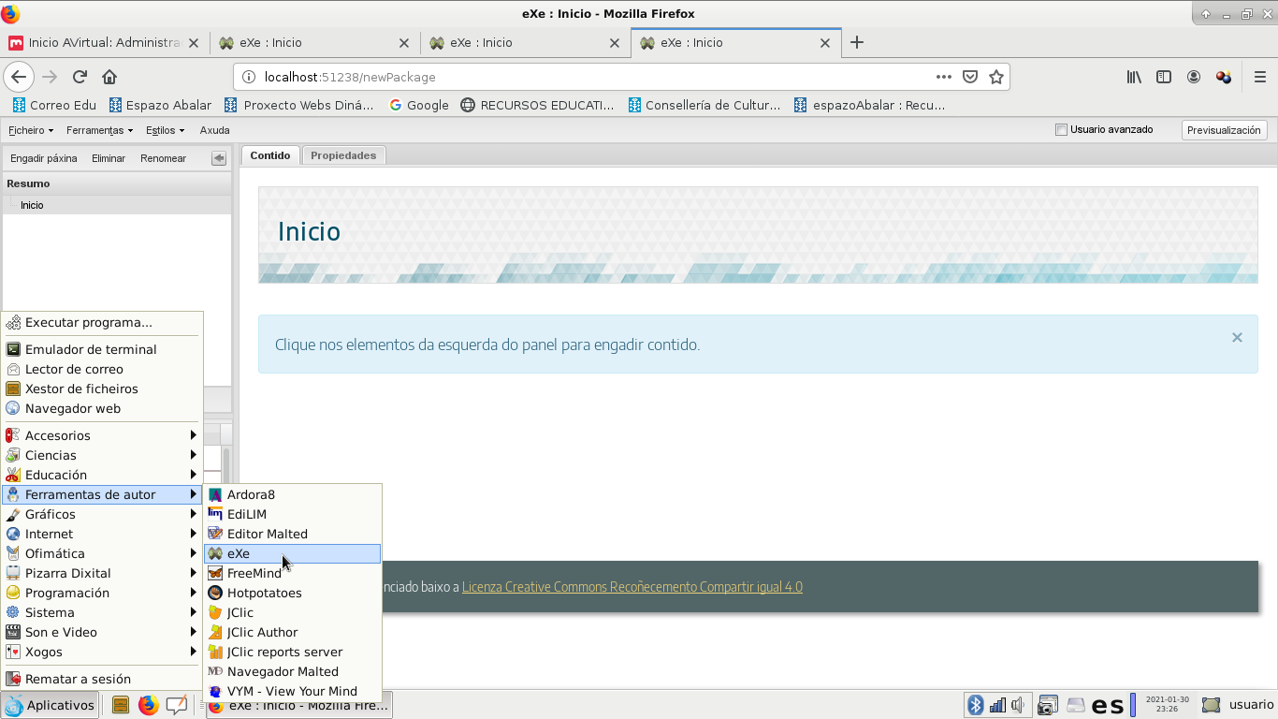The height and width of the screenshot is (719, 1278).
Task: Open VYM - View Your Mind
Action: coord(292,691)
